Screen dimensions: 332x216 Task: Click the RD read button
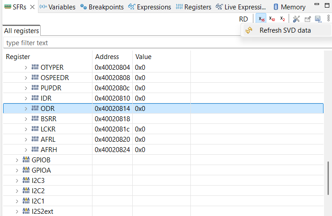pos(243,19)
